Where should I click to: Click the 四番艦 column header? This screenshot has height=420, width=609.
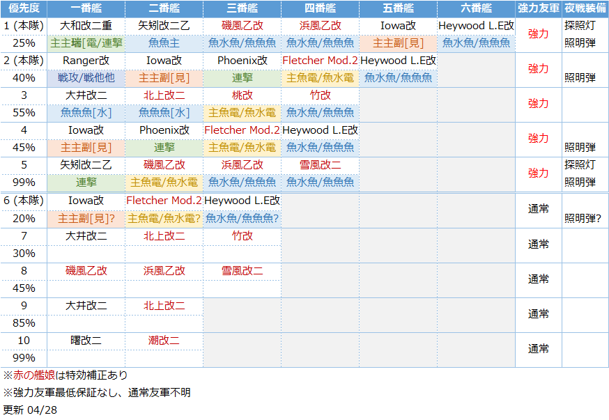320,8
